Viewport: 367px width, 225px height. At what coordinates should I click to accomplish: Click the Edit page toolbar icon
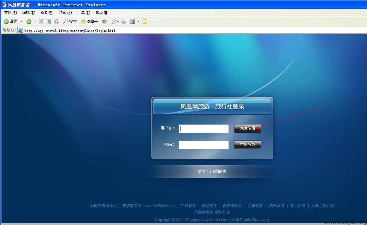click(x=133, y=21)
